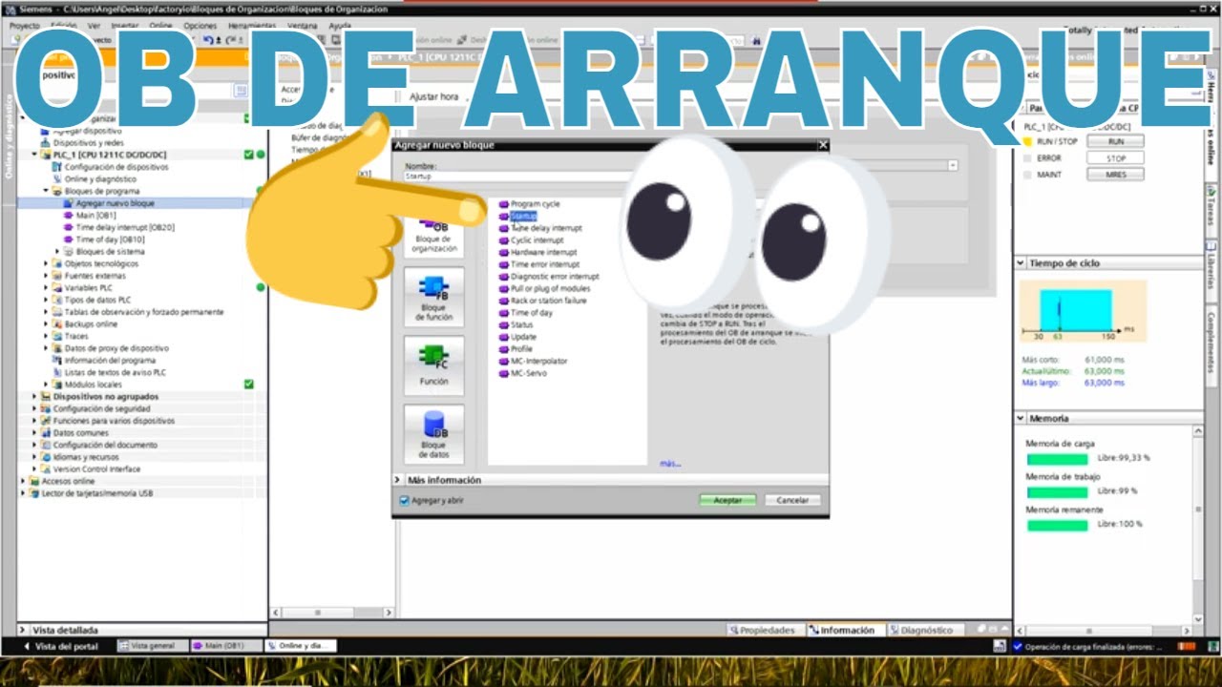Click the MRES button in CPU panel

click(1115, 176)
